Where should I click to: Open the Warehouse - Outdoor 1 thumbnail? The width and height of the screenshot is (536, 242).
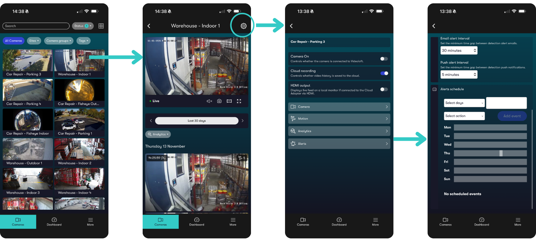pyautogui.click(x=28, y=152)
